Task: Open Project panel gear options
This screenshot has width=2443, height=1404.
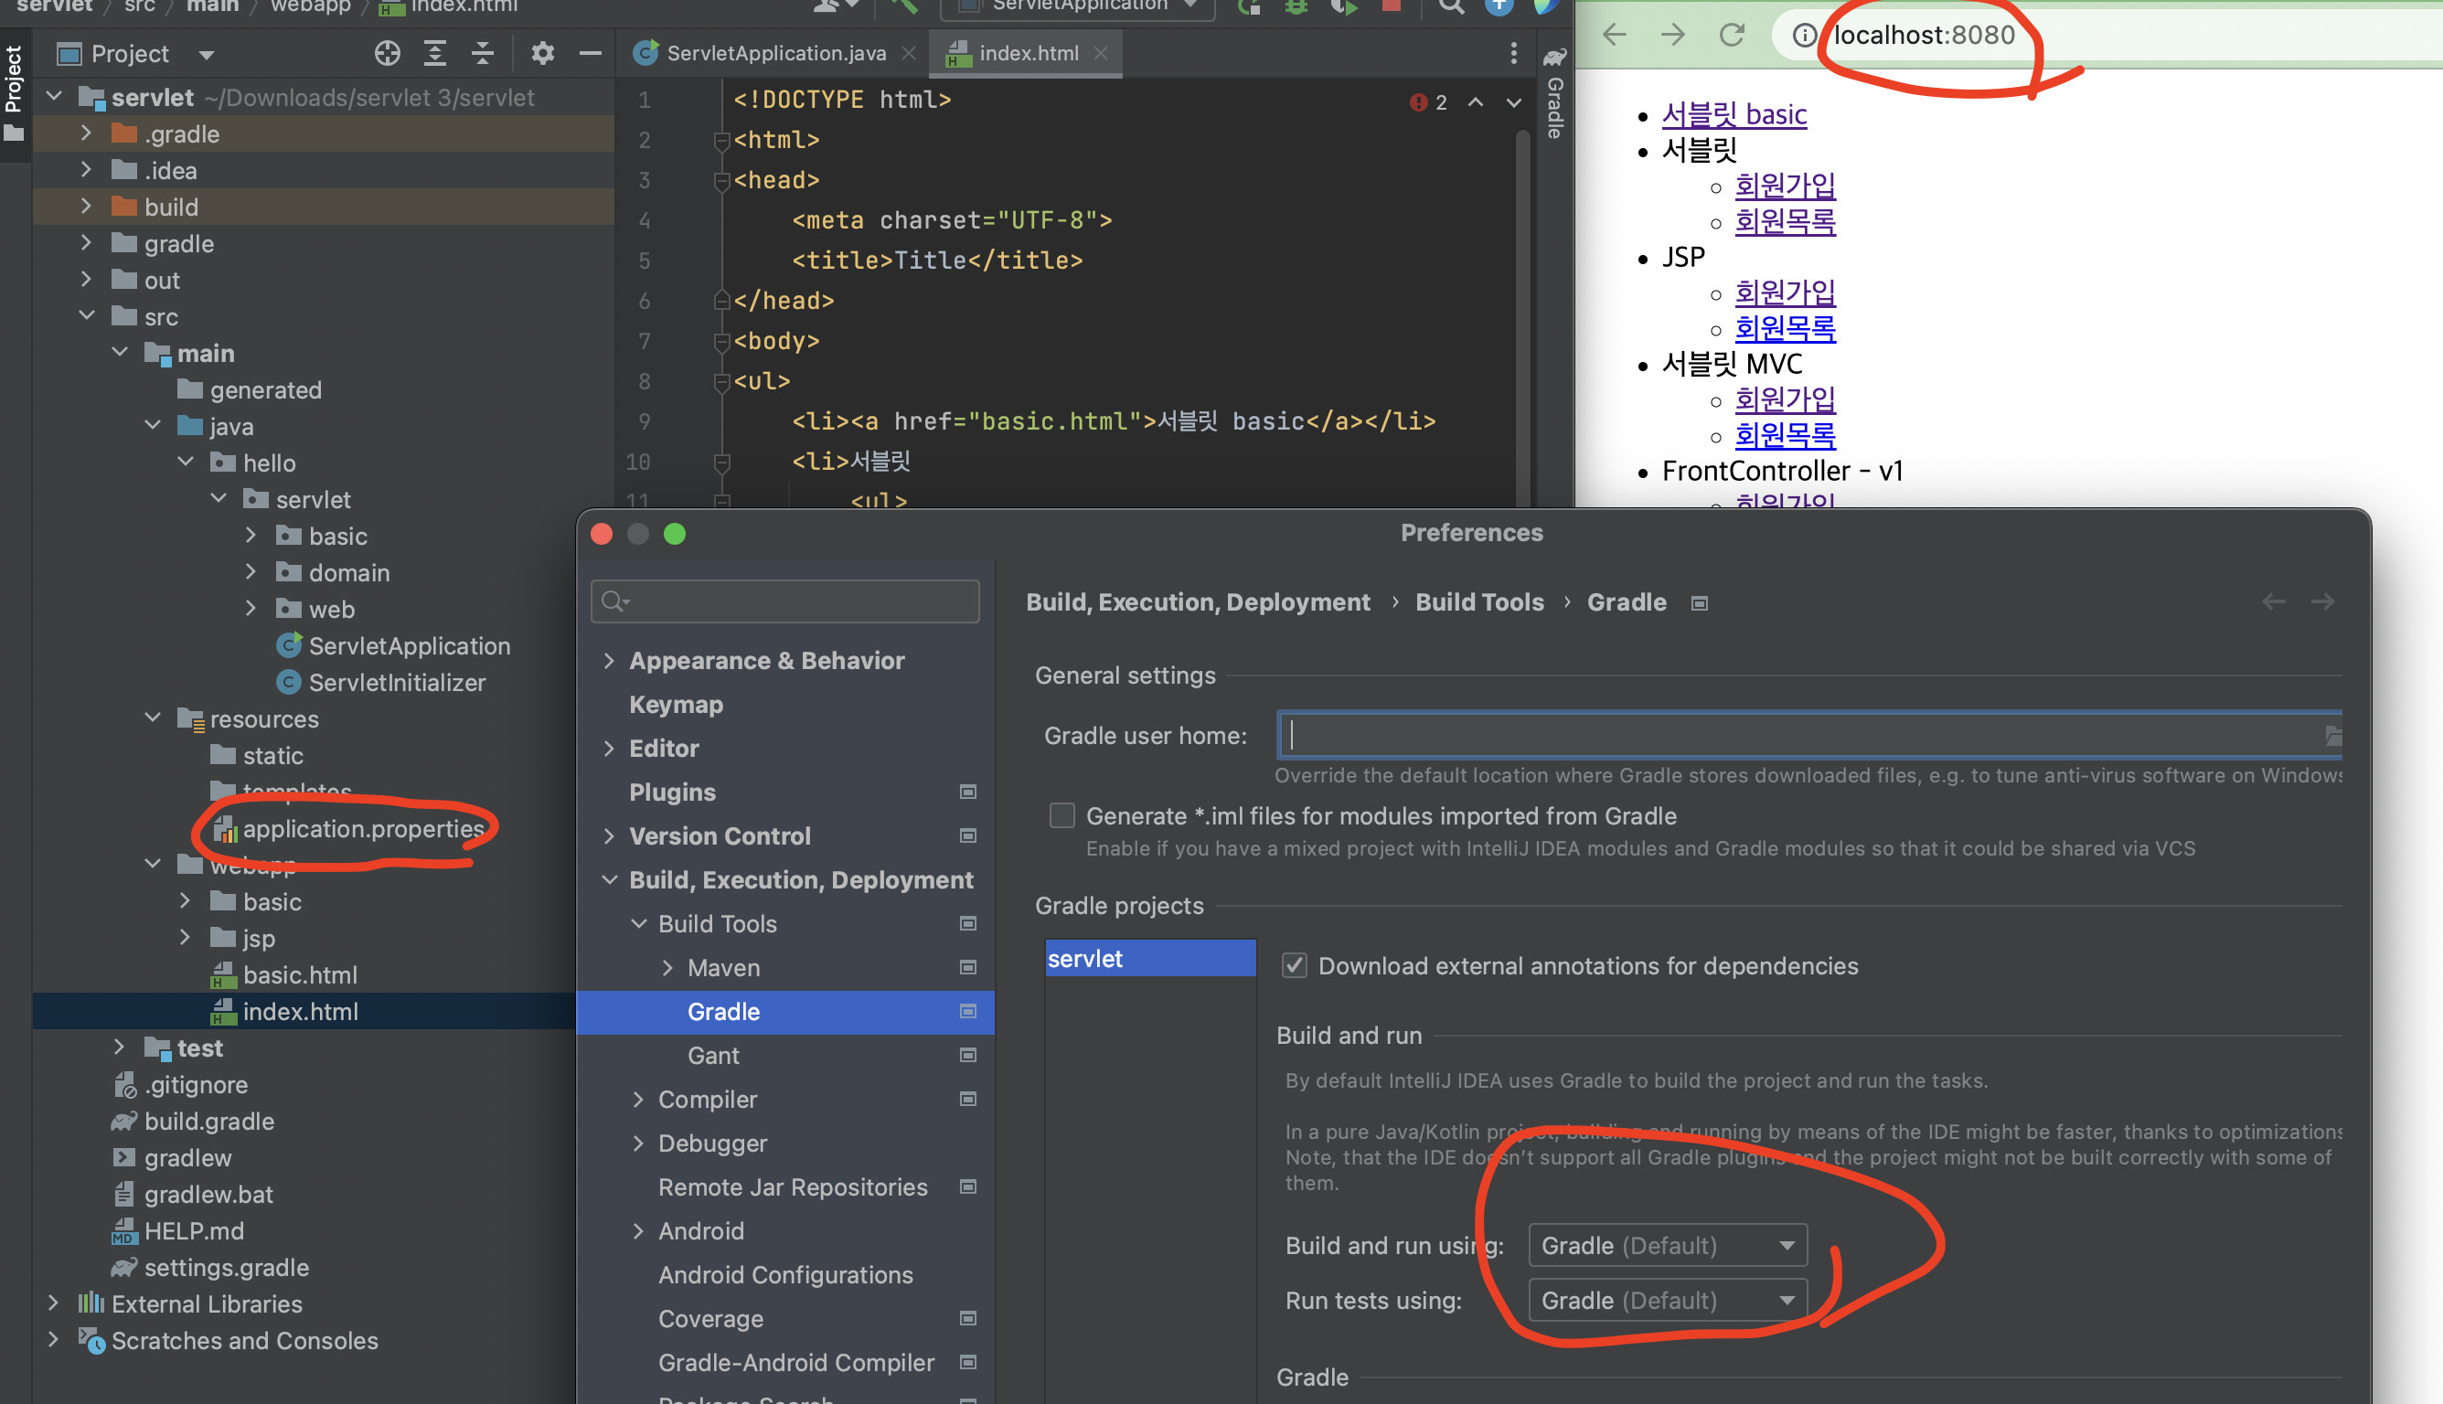Action: click(543, 54)
